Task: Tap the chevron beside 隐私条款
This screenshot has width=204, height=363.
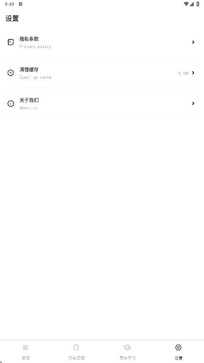Action: (193, 42)
